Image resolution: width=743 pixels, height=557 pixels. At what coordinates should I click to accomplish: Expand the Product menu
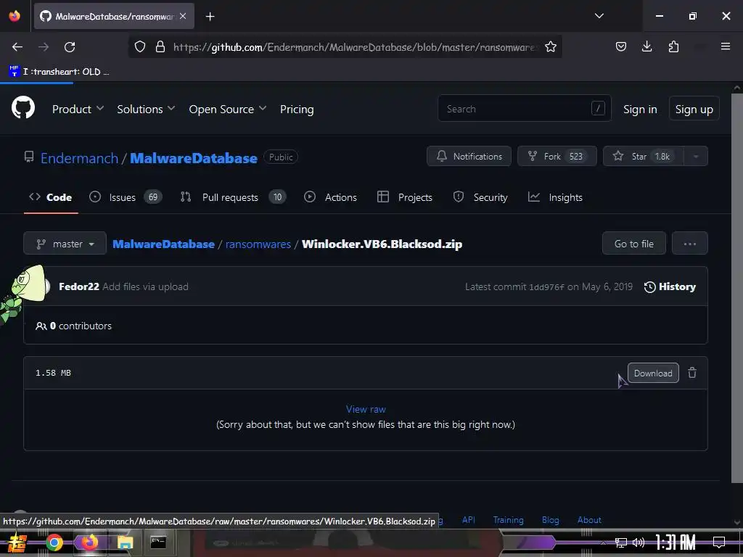coord(78,109)
